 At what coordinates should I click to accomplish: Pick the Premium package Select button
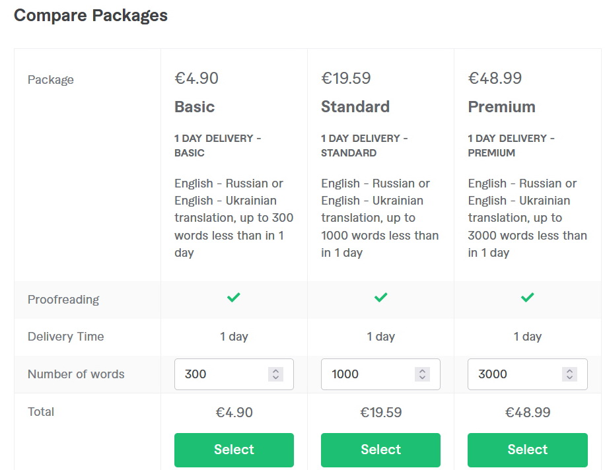click(x=528, y=450)
